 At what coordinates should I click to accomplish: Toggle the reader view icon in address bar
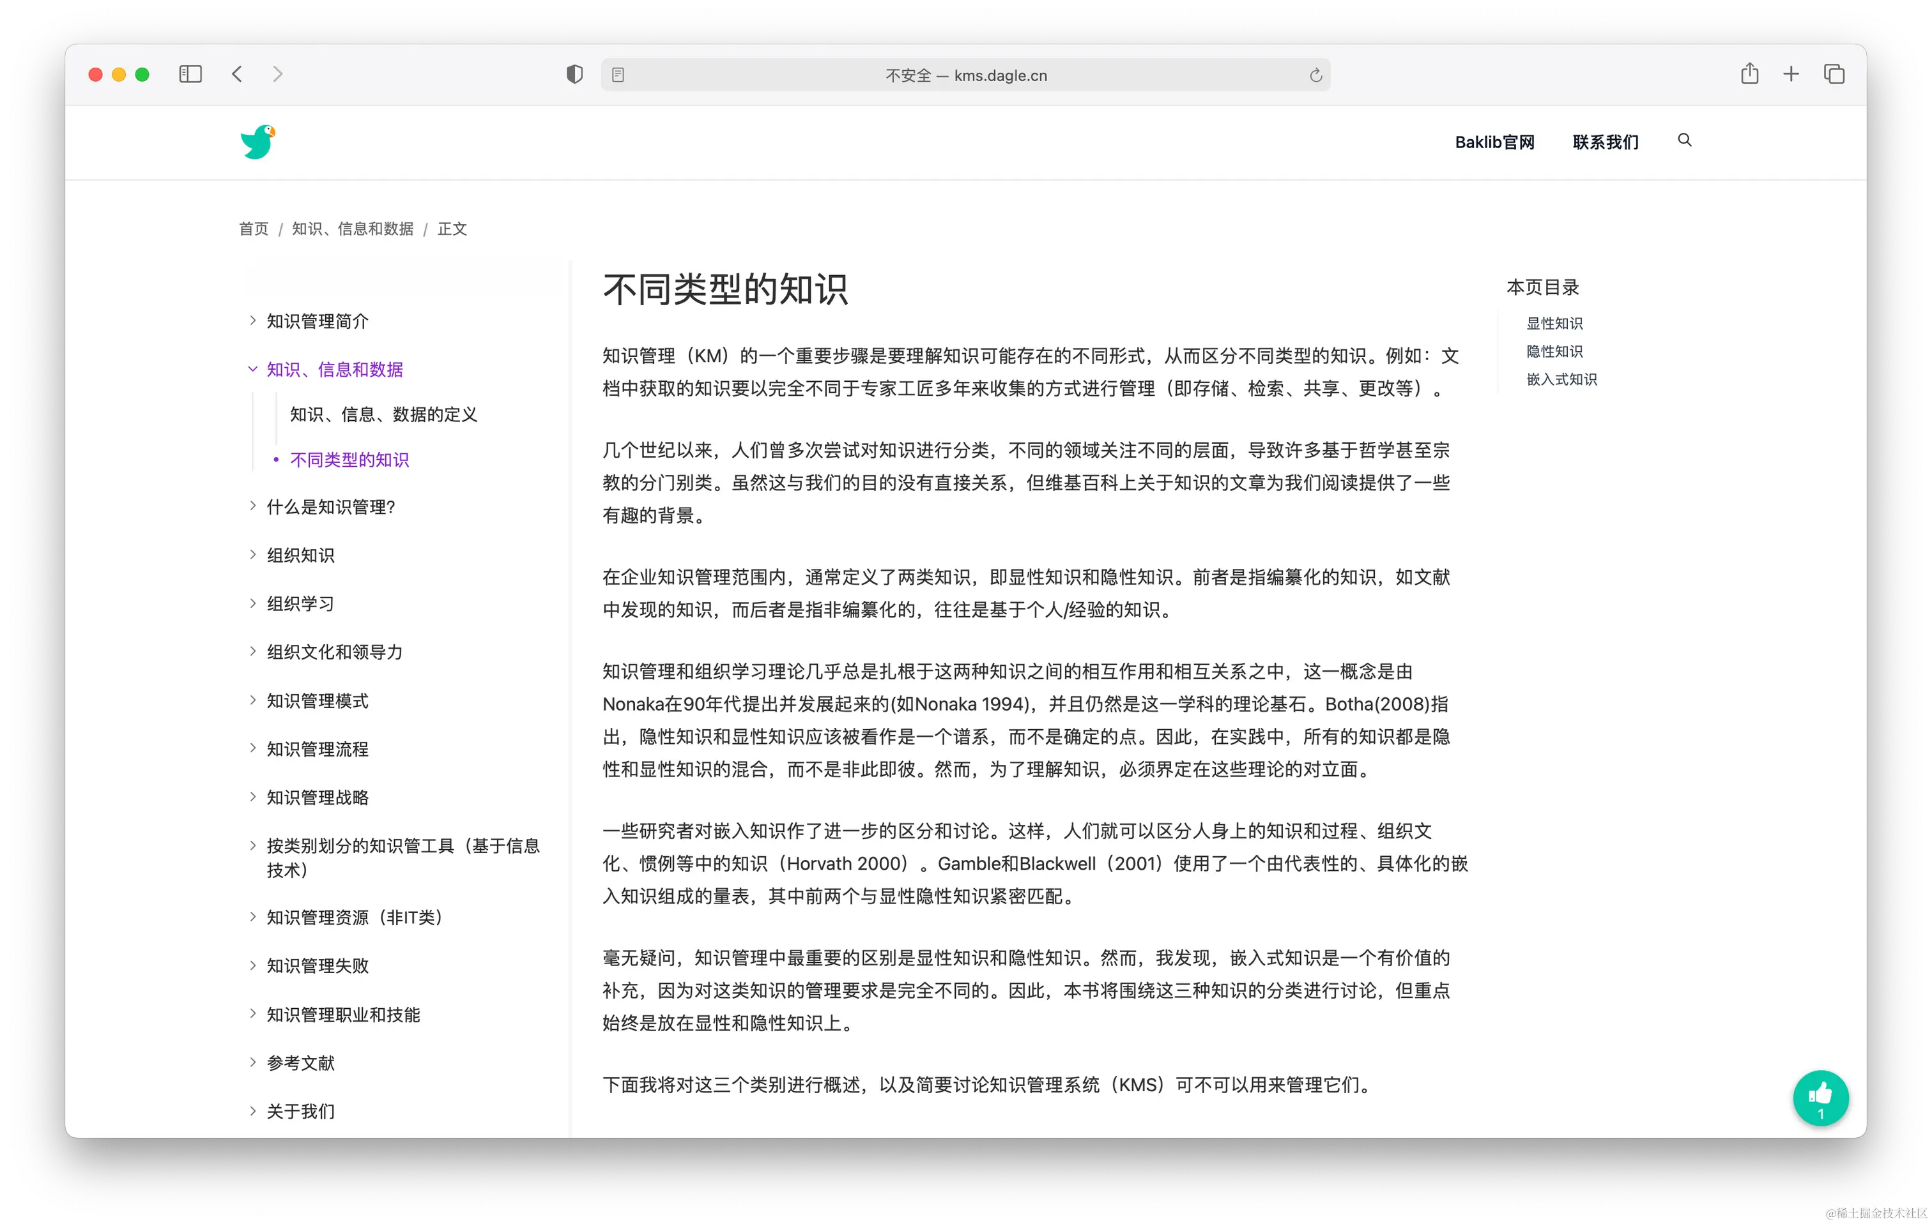pyautogui.click(x=618, y=75)
